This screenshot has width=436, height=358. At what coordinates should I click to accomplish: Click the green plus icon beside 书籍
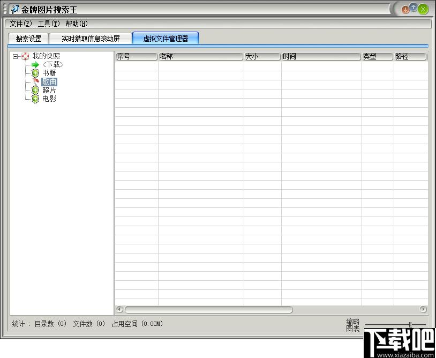pos(35,73)
